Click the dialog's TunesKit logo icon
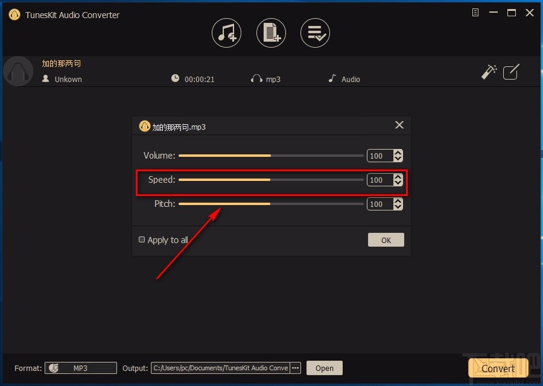543x386 pixels. point(144,127)
